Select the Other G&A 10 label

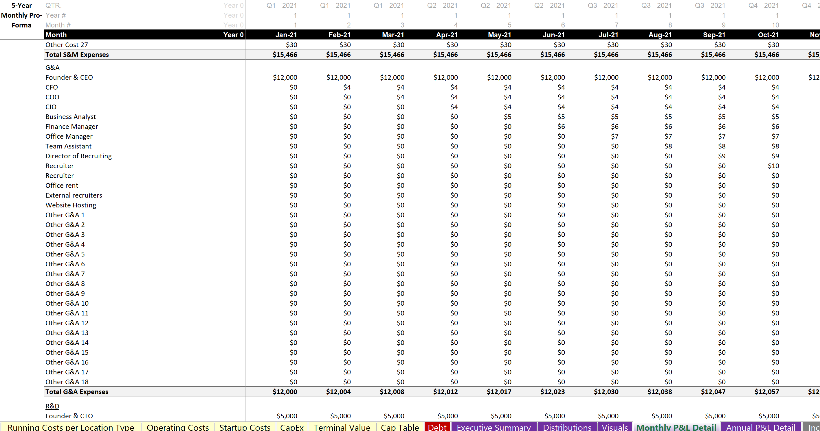tap(67, 303)
